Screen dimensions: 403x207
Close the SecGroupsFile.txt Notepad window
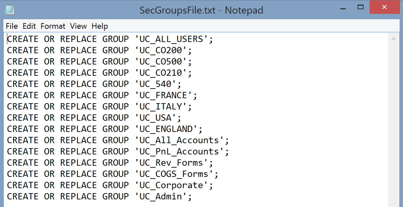384,7
